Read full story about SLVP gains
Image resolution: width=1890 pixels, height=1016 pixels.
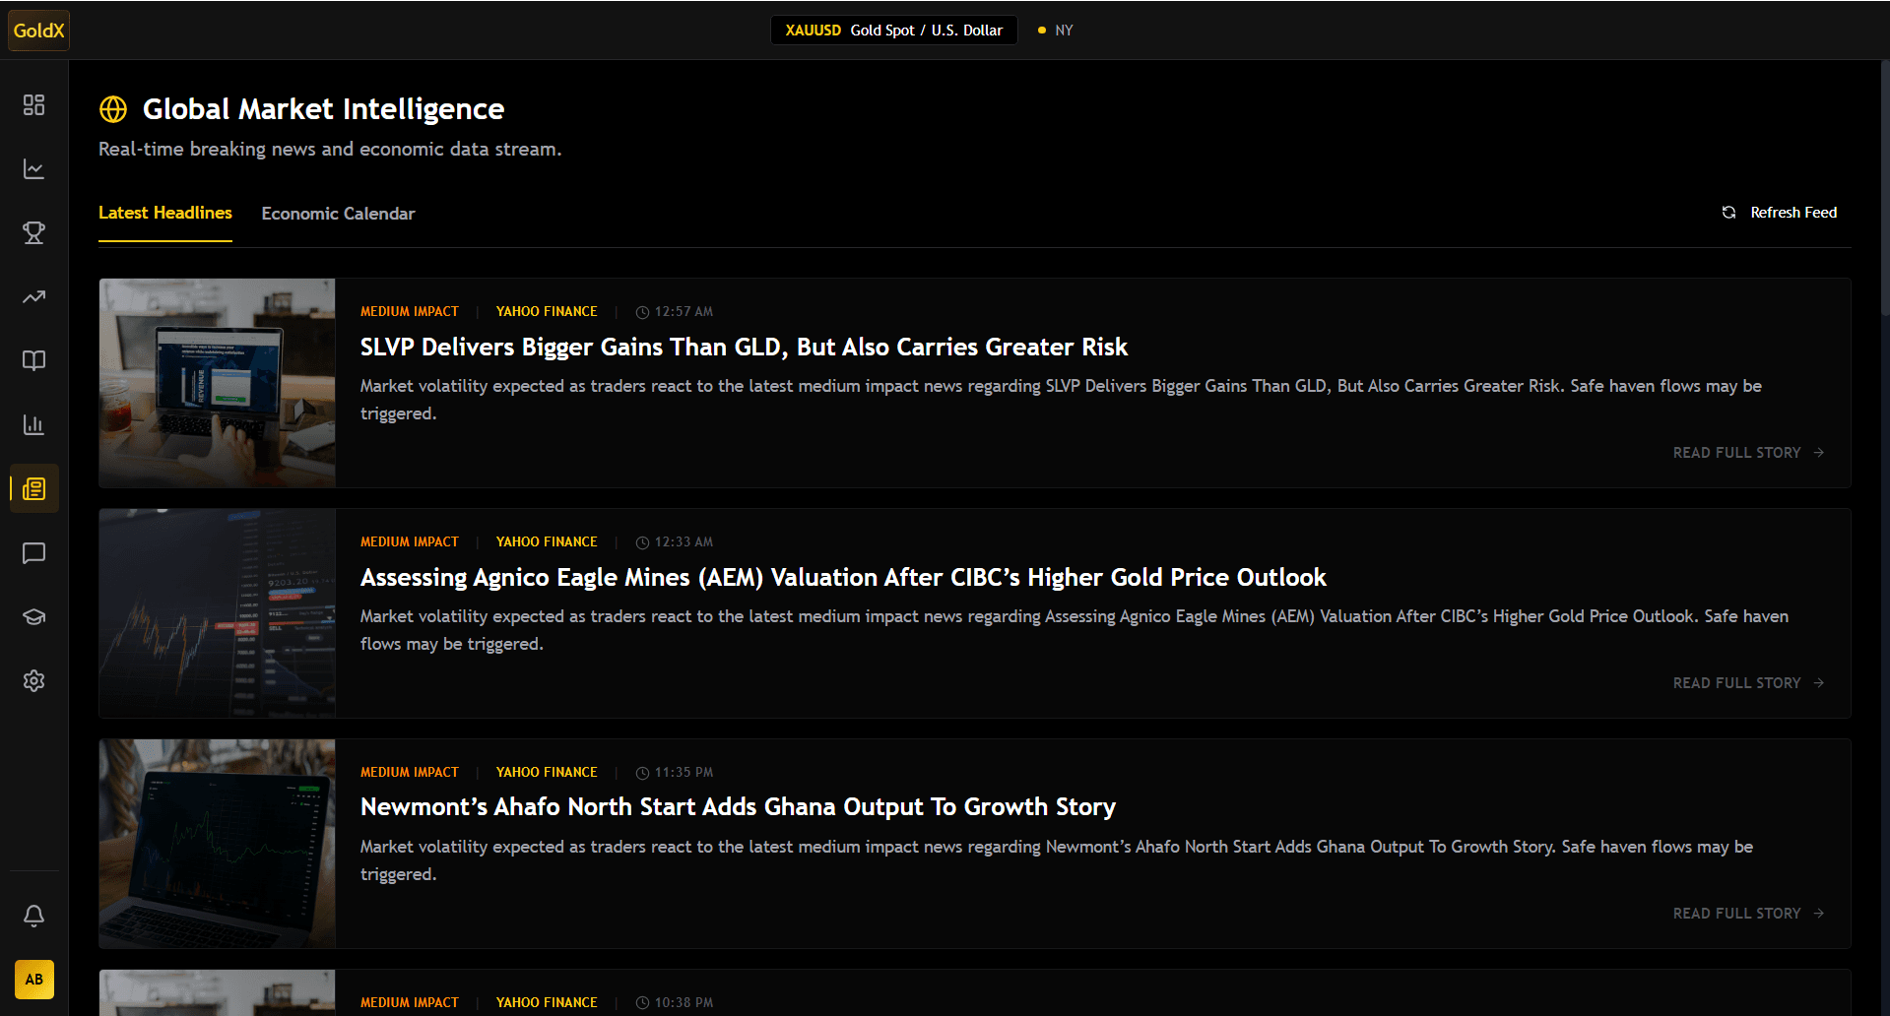click(x=1746, y=452)
